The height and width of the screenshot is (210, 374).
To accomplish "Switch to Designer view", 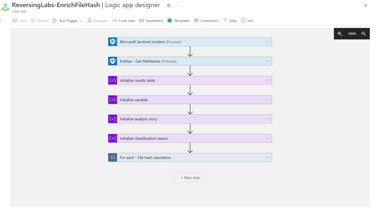I will pyautogui.click(x=98, y=21).
